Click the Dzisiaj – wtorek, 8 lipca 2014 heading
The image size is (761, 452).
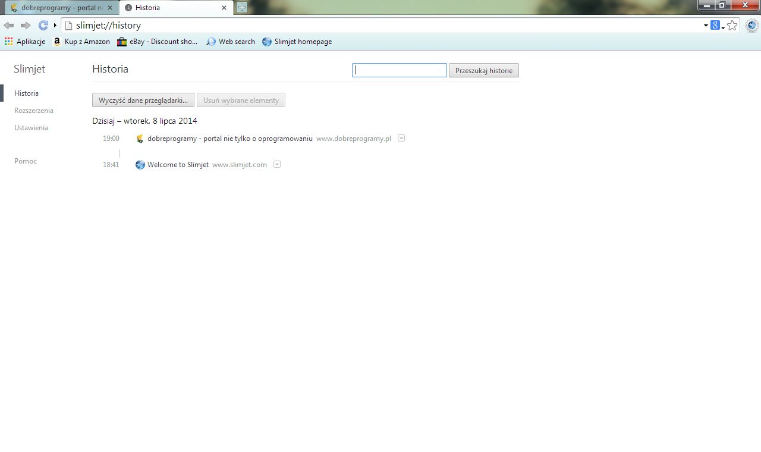144,121
